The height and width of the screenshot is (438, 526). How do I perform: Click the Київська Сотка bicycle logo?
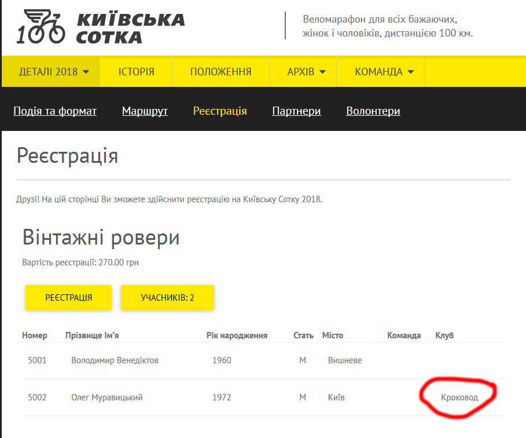41,27
